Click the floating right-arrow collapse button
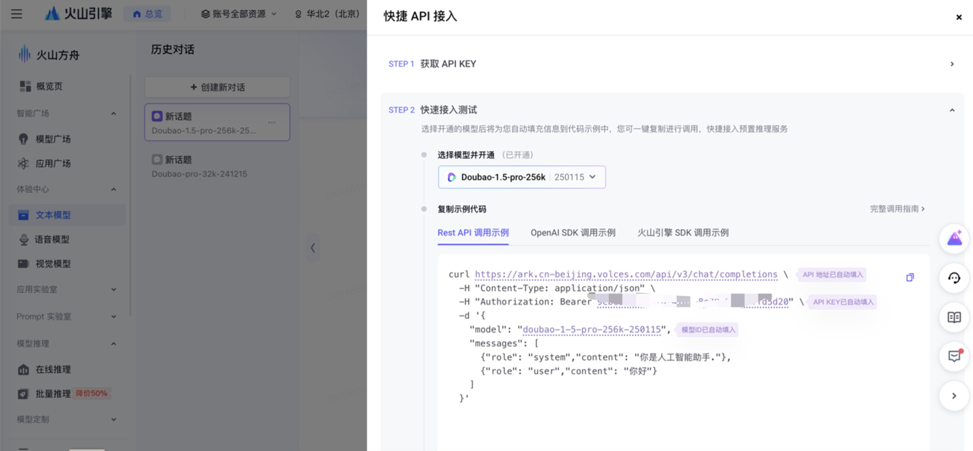Image resolution: width=973 pixels, height=451 pixels. [954, 396]
